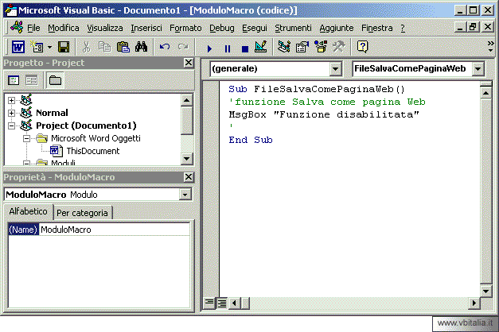
Task: Toggle Procedure View button in code window
Action: (x=209, y=303)
